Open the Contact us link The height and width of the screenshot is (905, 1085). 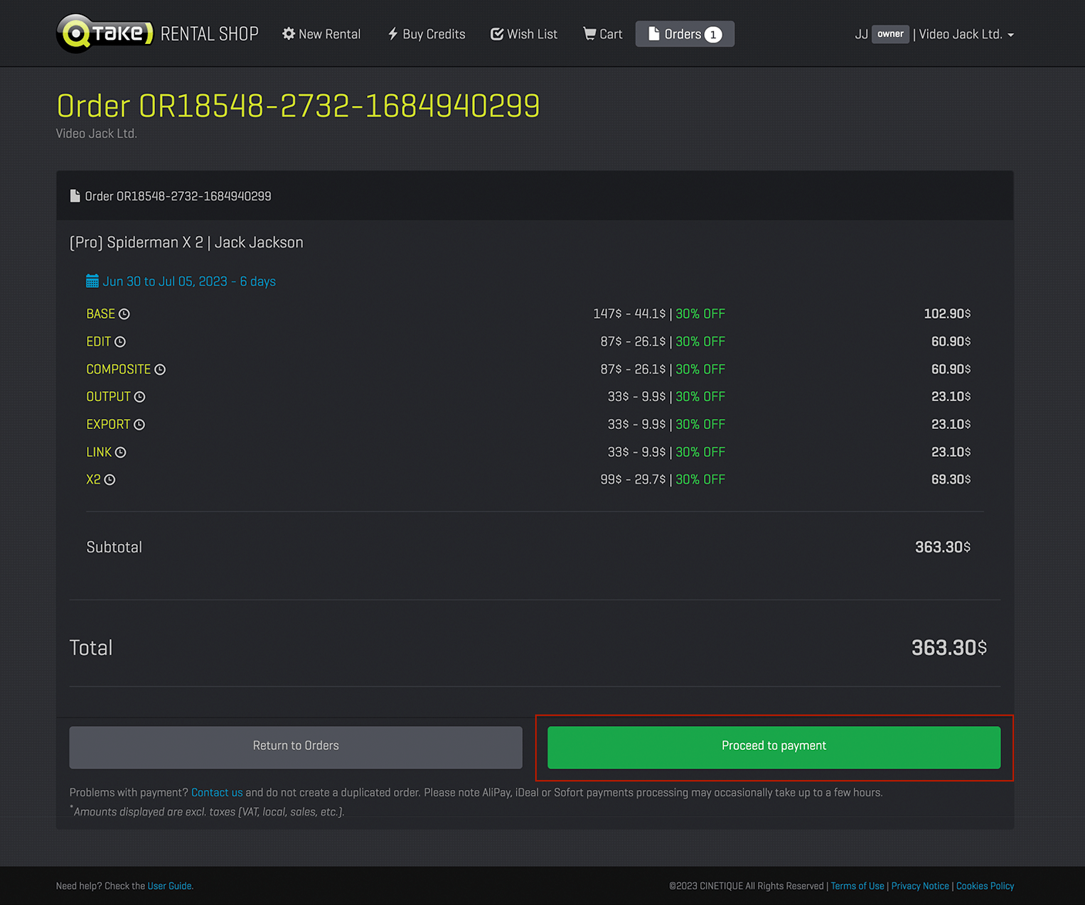click(217, 792)
